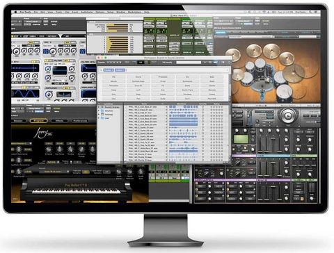Toggle the second oscillator yellow ON button
334x253 pixels.
[x=67, y=43]
